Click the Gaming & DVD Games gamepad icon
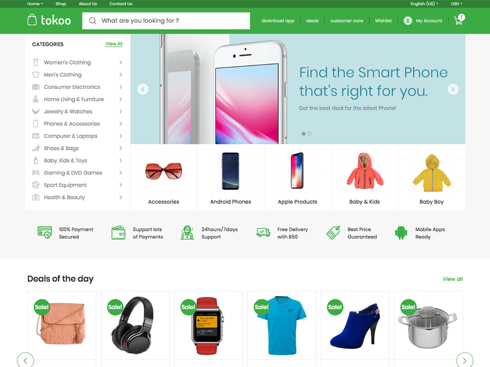 36,173
